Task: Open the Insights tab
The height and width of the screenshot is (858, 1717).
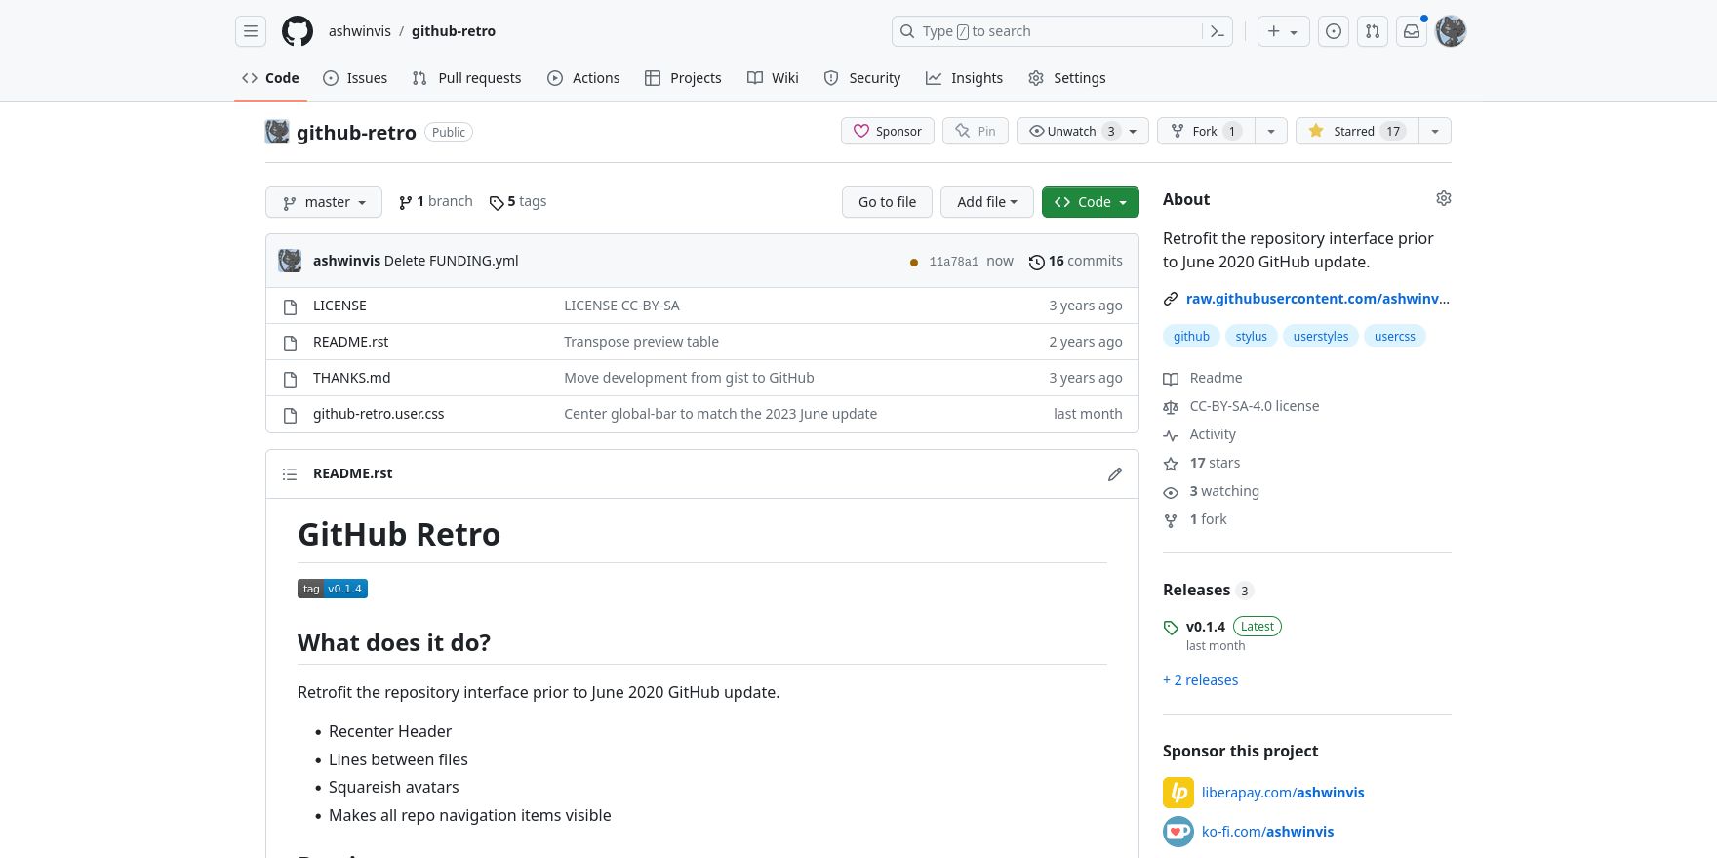Action: click(x=964, y=78)
